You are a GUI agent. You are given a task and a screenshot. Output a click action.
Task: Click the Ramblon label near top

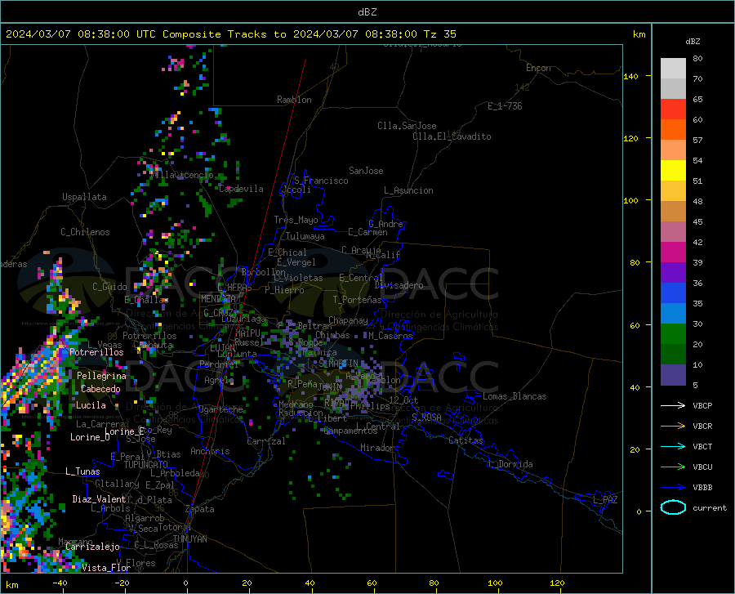(x=294, y=100)
